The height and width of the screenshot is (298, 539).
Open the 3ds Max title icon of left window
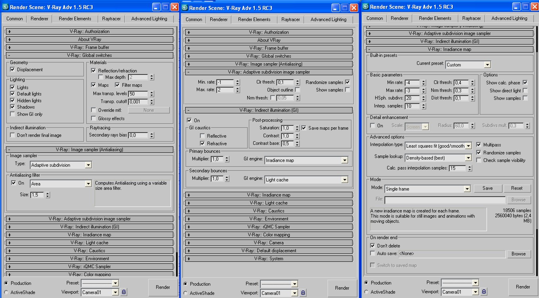pos(5,7)
